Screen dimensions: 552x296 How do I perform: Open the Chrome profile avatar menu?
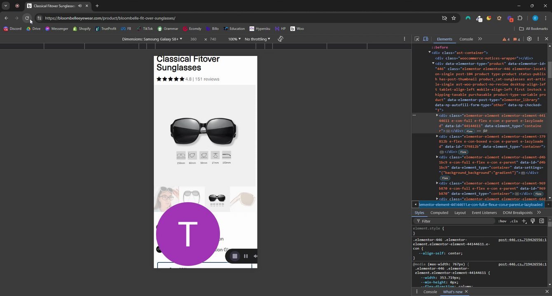(535, 18)
